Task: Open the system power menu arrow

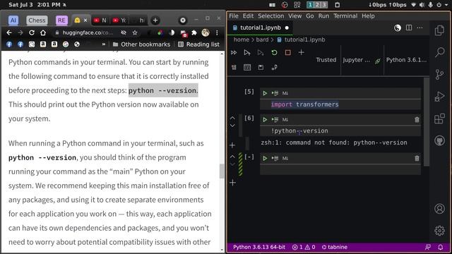Action: pyautogui.click(x=447, y=5)
